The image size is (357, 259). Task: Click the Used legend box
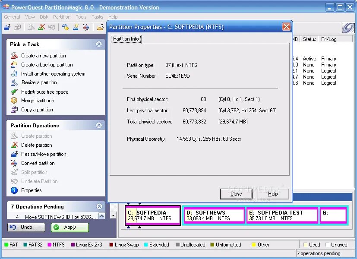306,245
